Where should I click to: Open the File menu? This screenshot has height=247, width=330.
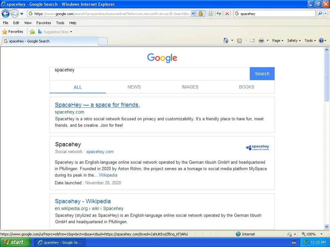6,23
